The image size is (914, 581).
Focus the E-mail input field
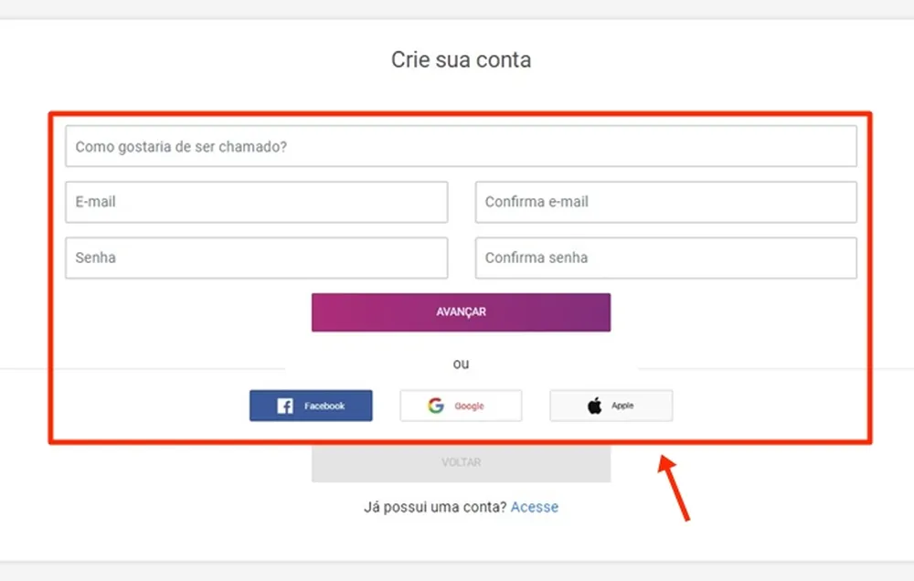coord(257,202)
